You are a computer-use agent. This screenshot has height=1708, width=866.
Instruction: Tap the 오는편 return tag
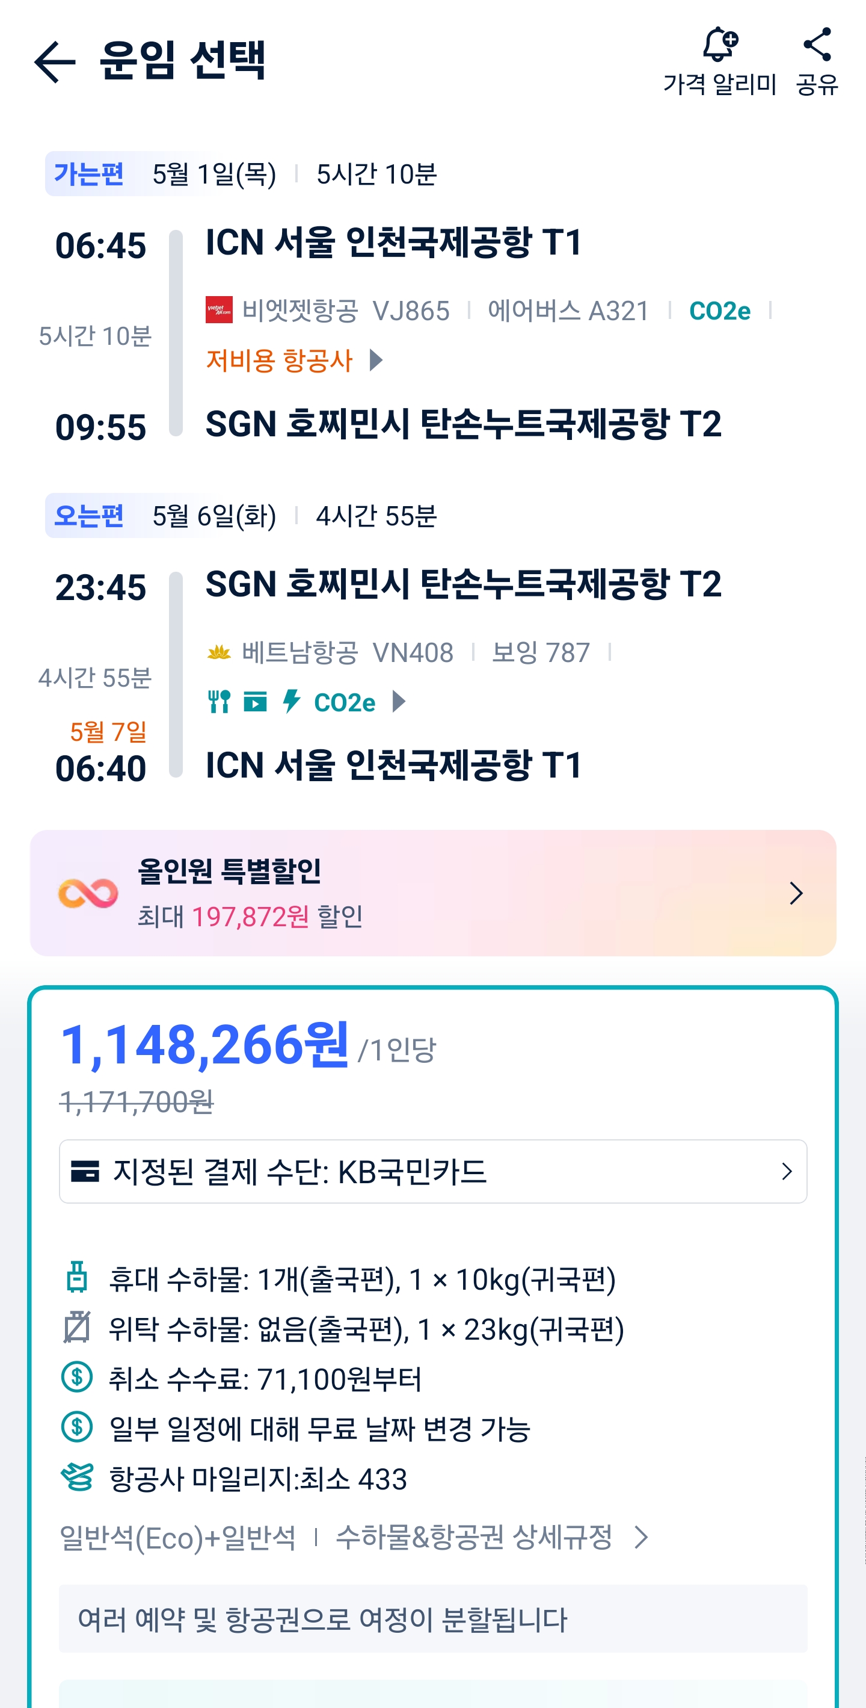pos(89,516)
